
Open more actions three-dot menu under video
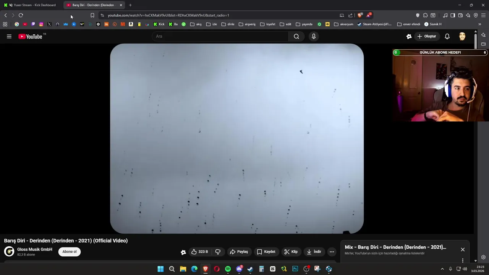click(x=332, y=252)
